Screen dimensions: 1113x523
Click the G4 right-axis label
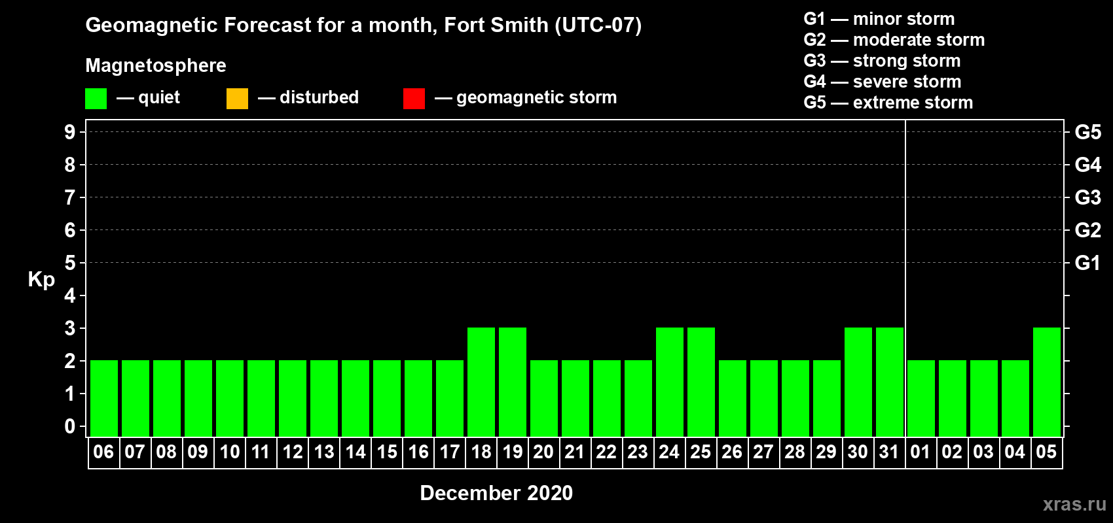click(1088, 165)
